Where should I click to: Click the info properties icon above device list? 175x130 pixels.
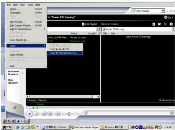click(x=154, y=24)
